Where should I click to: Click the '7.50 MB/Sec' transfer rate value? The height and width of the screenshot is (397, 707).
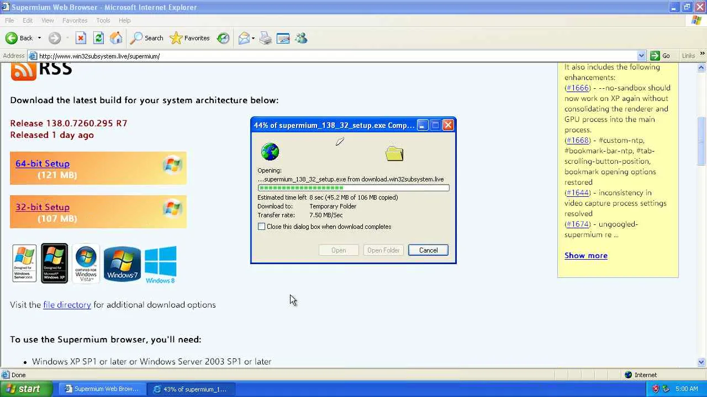pyautogui.click(x=326, y=215)
